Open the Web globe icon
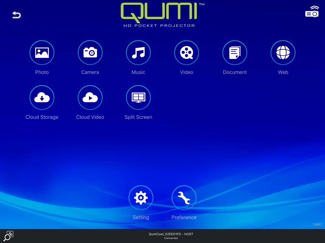 tap(283, 52)
